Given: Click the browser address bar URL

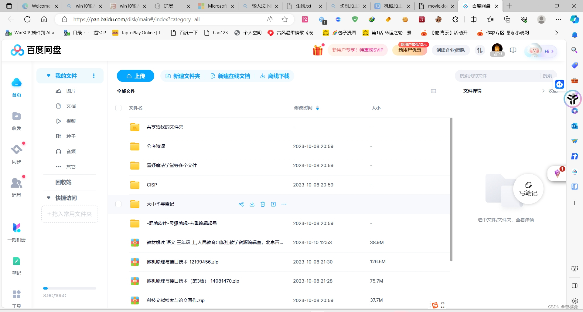Looking at the screenshot, I should (x=136, y=19).
